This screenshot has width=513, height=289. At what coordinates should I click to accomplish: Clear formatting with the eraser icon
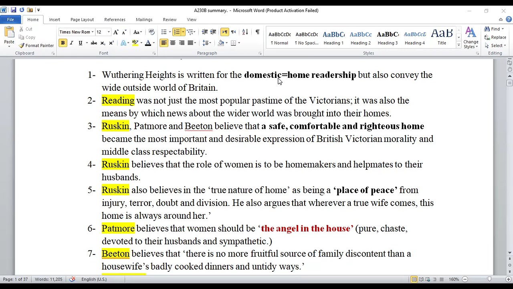[x=151, y=32]
